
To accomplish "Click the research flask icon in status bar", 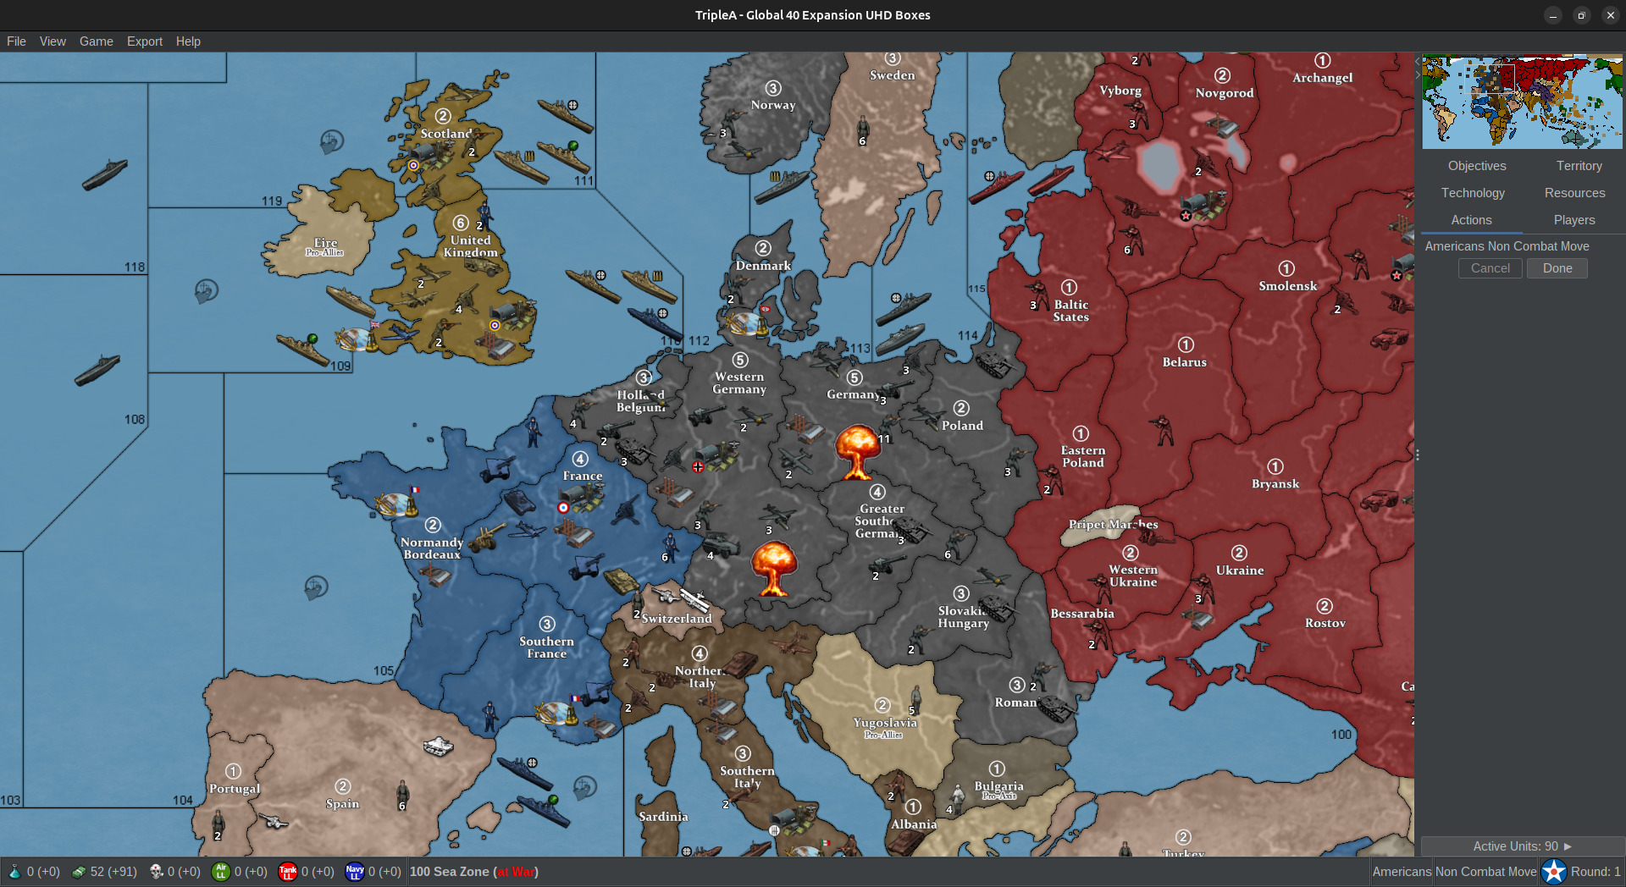I will [14, 872].
